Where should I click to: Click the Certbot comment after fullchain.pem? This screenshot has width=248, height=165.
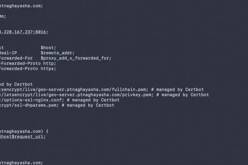(x=177, y=90)
